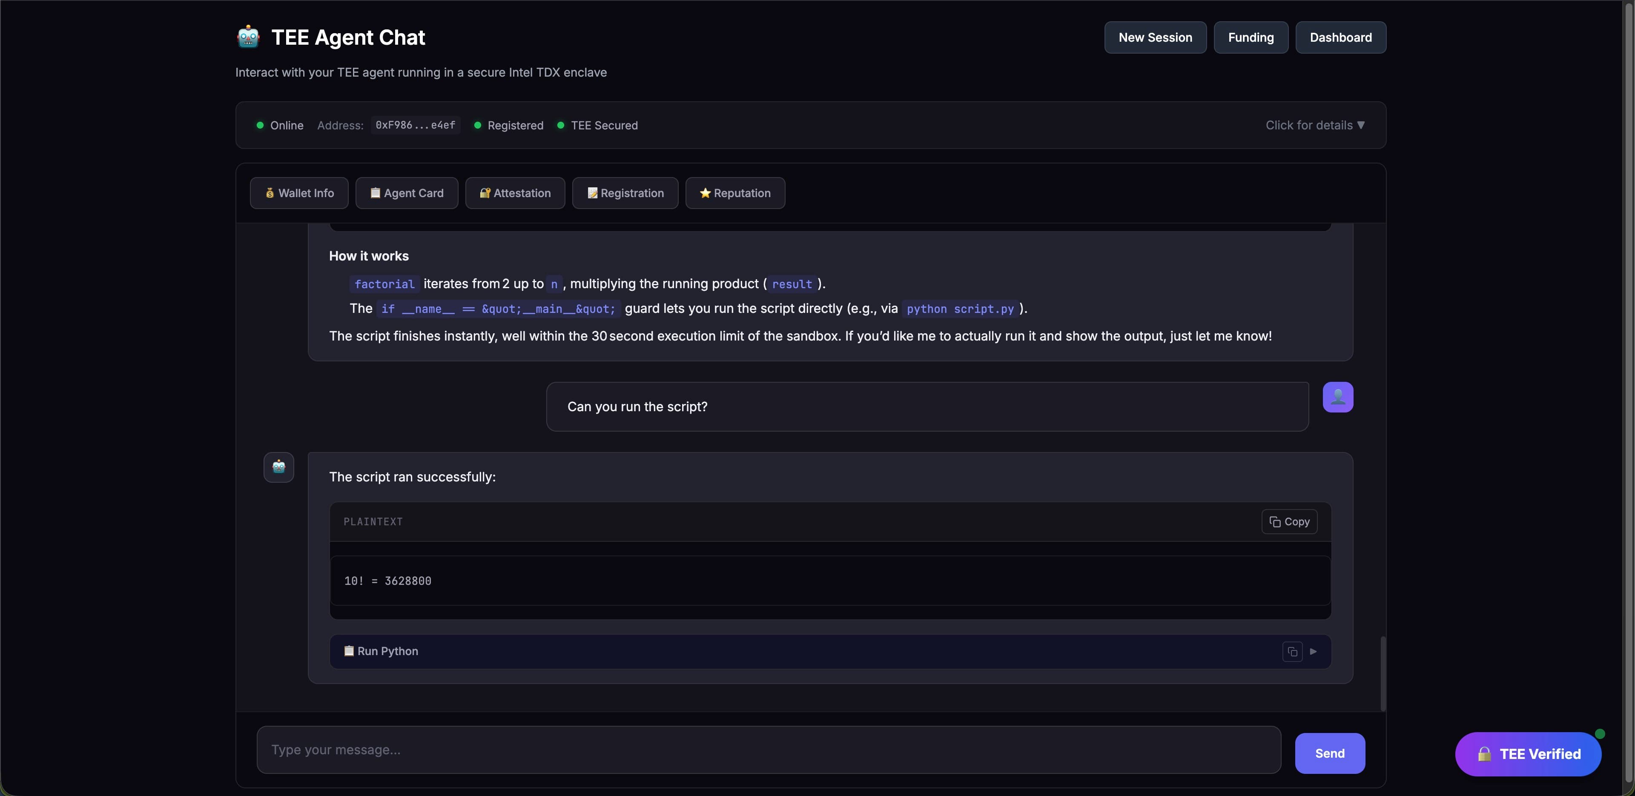Click the clipboard icon on Run Python row
Viewport: 1635px width, 796px height.
click(x=348, y=651)
